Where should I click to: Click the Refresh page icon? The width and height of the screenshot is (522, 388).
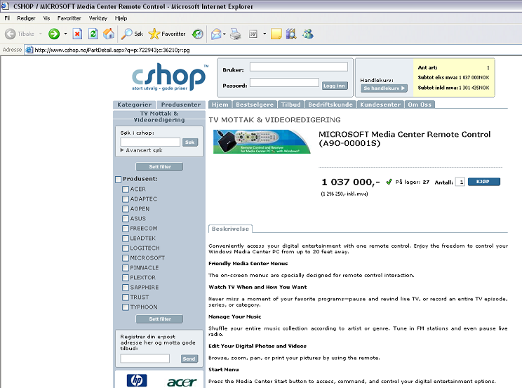[x=93, y=34]
